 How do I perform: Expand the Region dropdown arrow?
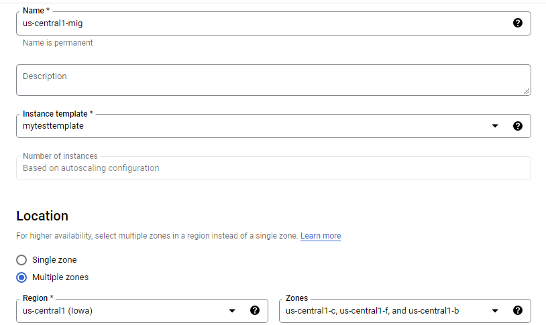[x=232, y=311]
